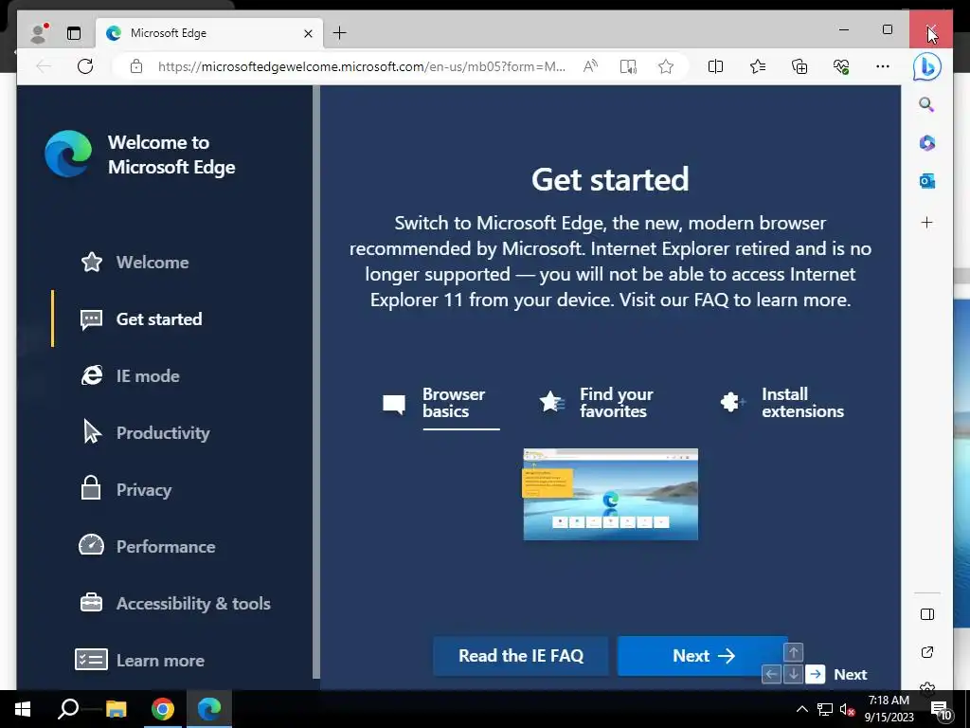Open the Favorites list icon
Image resolution: width=970 pixels, height=728 pixels.
click(x=757, y=66)
